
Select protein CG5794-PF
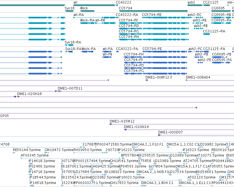pyautogui.click(x=134, y=60)
